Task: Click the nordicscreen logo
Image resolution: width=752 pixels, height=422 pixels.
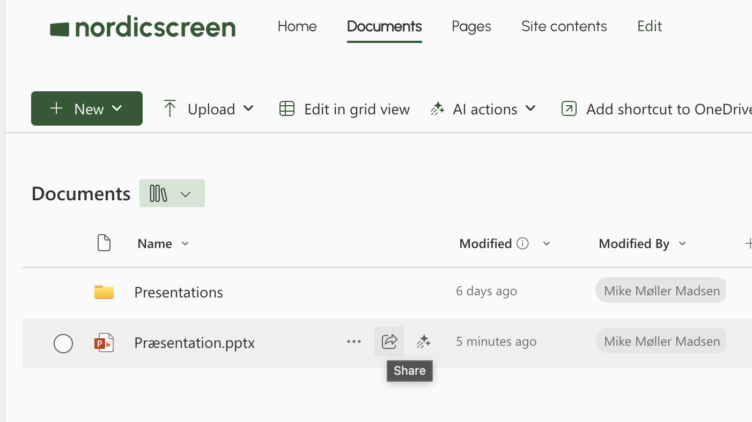Action: point(143,28)
